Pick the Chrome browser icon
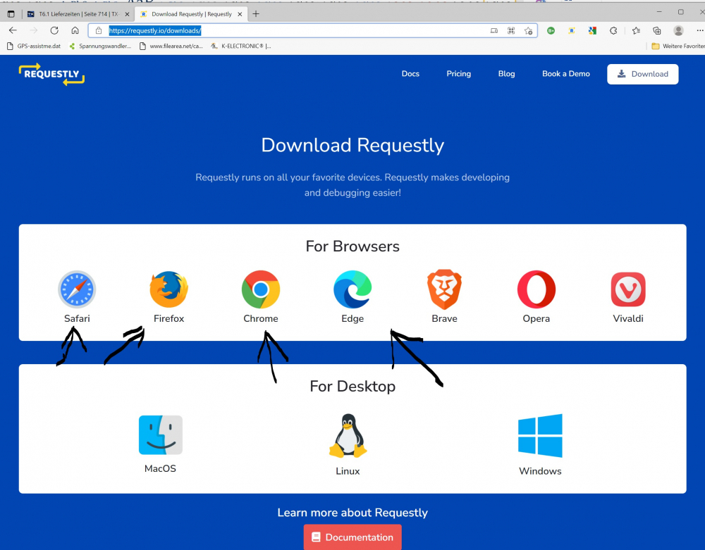 pyautogui.click(x=261, y=289)
